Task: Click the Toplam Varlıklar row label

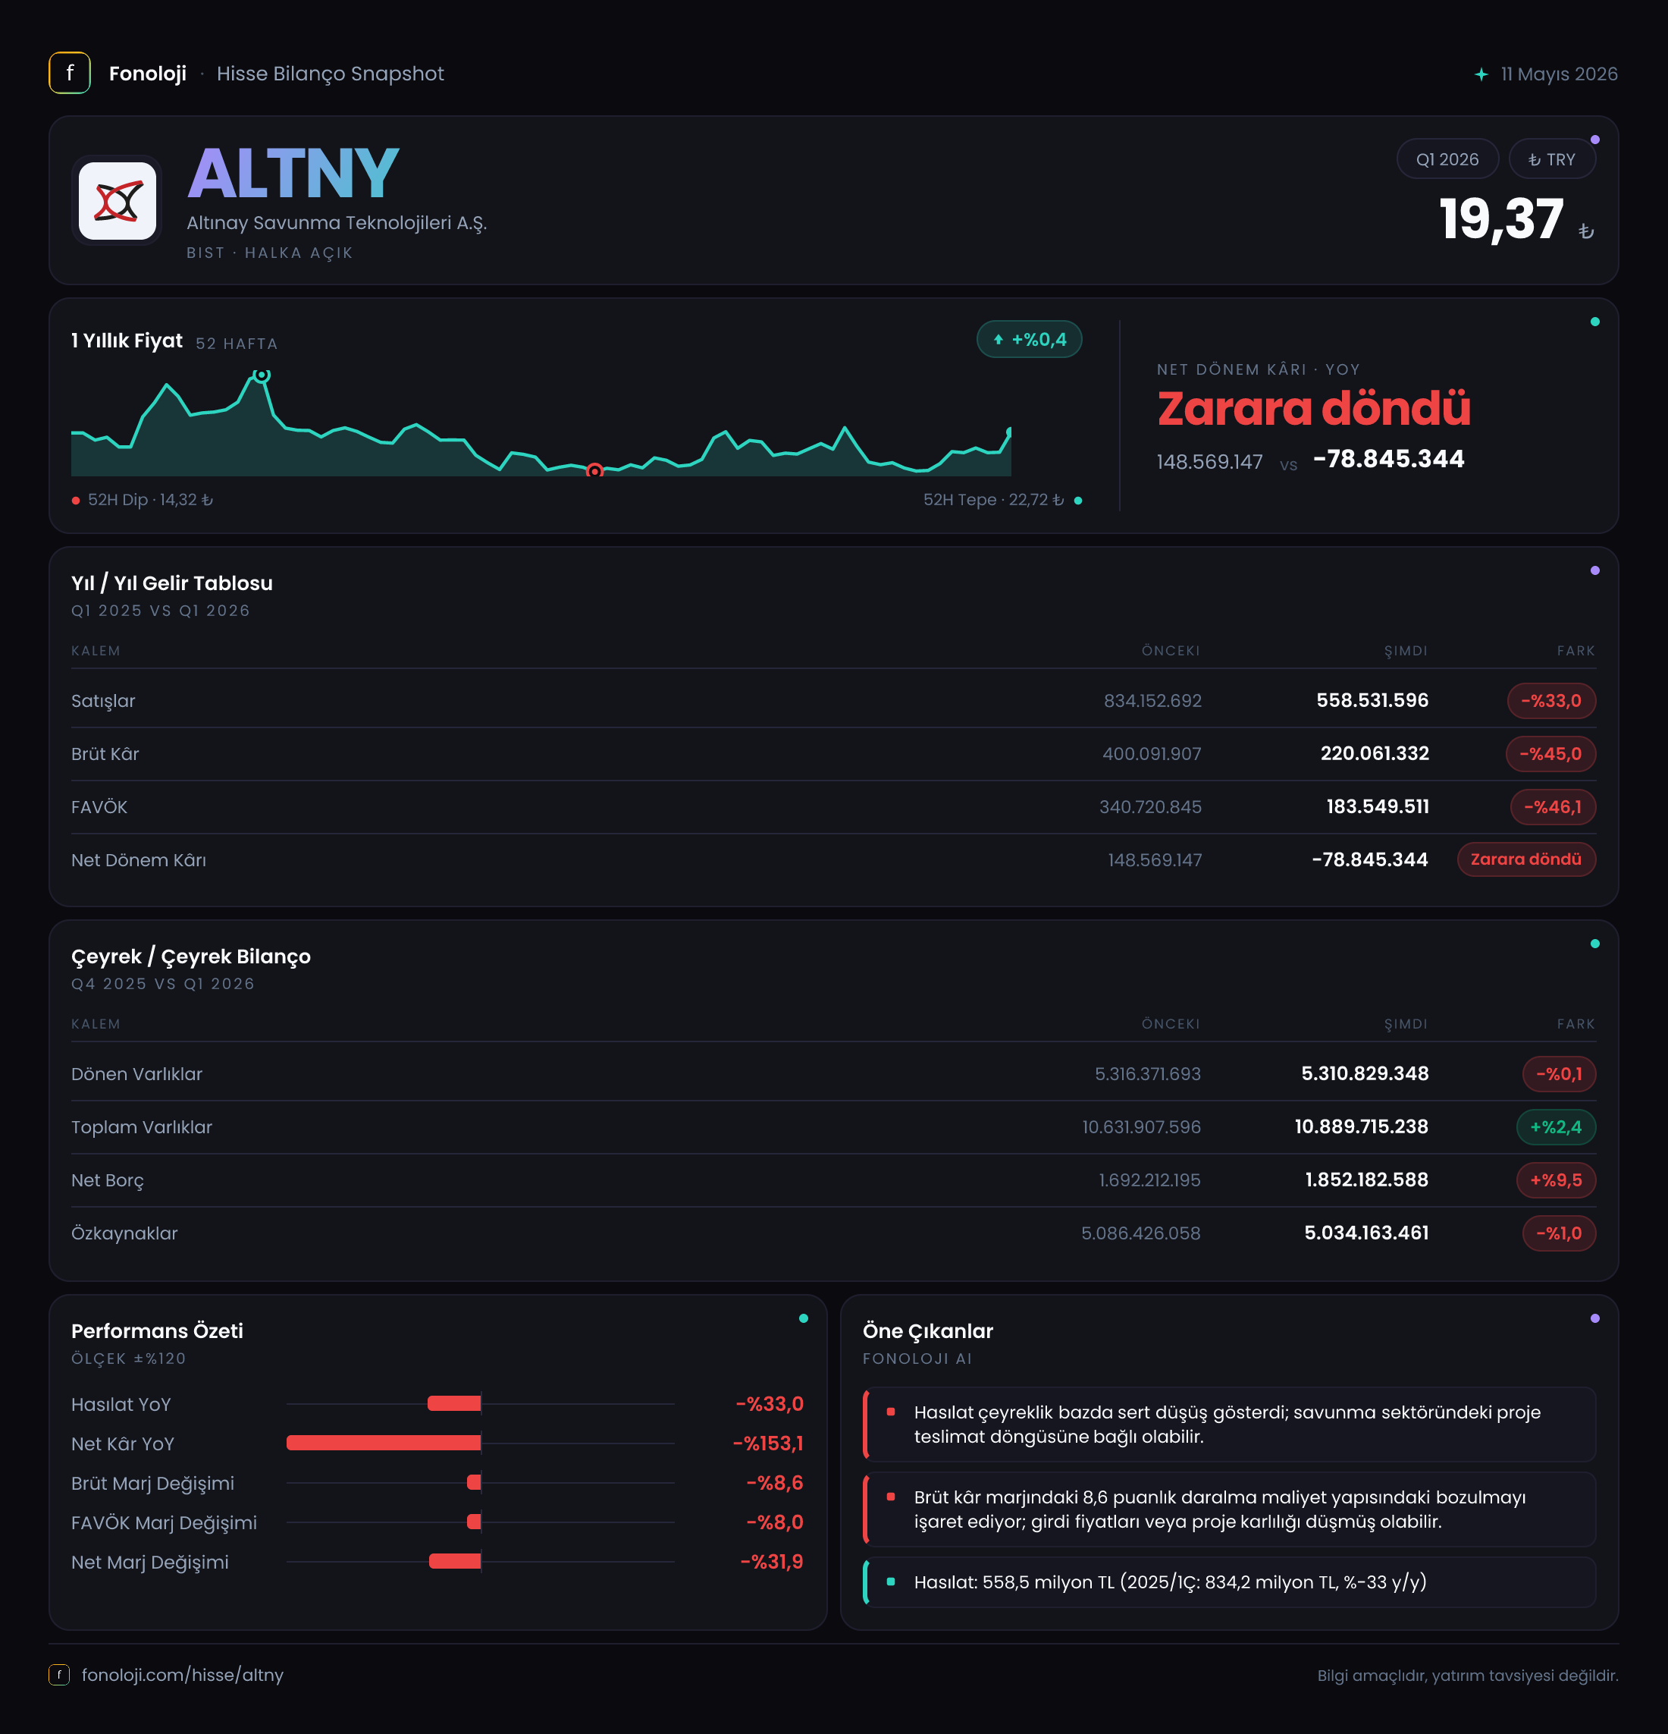Action: [142, 1127]
